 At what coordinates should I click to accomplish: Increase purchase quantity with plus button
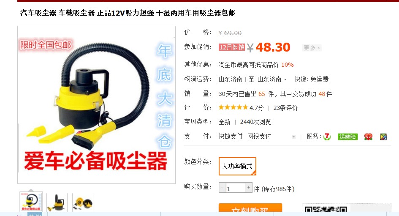click(x=249, y=188)
